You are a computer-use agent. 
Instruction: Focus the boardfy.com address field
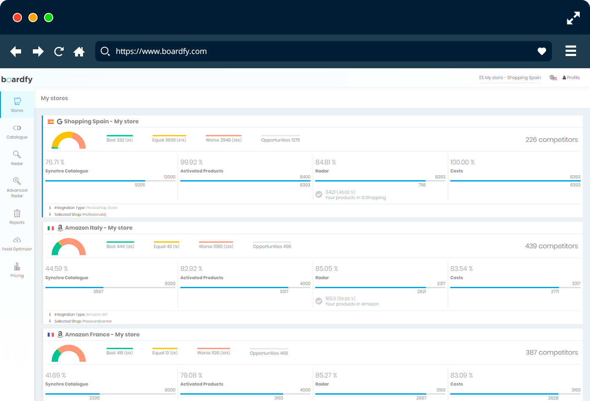click(x=324, y=51)
